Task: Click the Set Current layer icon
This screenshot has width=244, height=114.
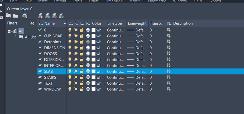Action: 61,16
